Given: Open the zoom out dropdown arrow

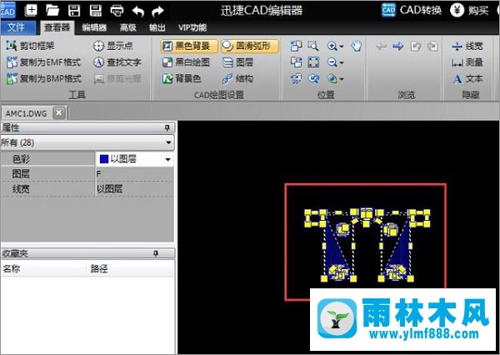Looking at the screenshot, I should click(x=342, y=62).
